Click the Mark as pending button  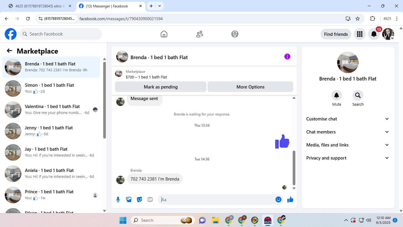coord(161,87)
